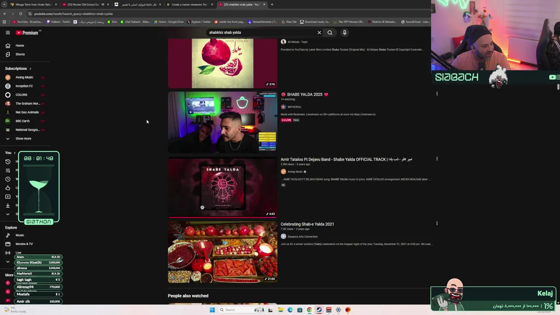Expand the You section chevron
The width and height of the screenshot is (560, 315).
pyautogui.click(x=14, y=153)
